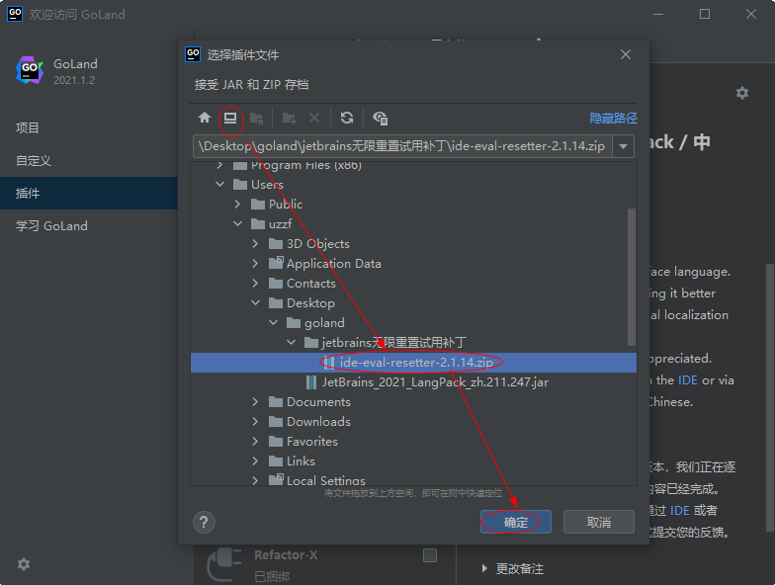Click the Home directory icon

pyautogui.click(x=205, y=118)
